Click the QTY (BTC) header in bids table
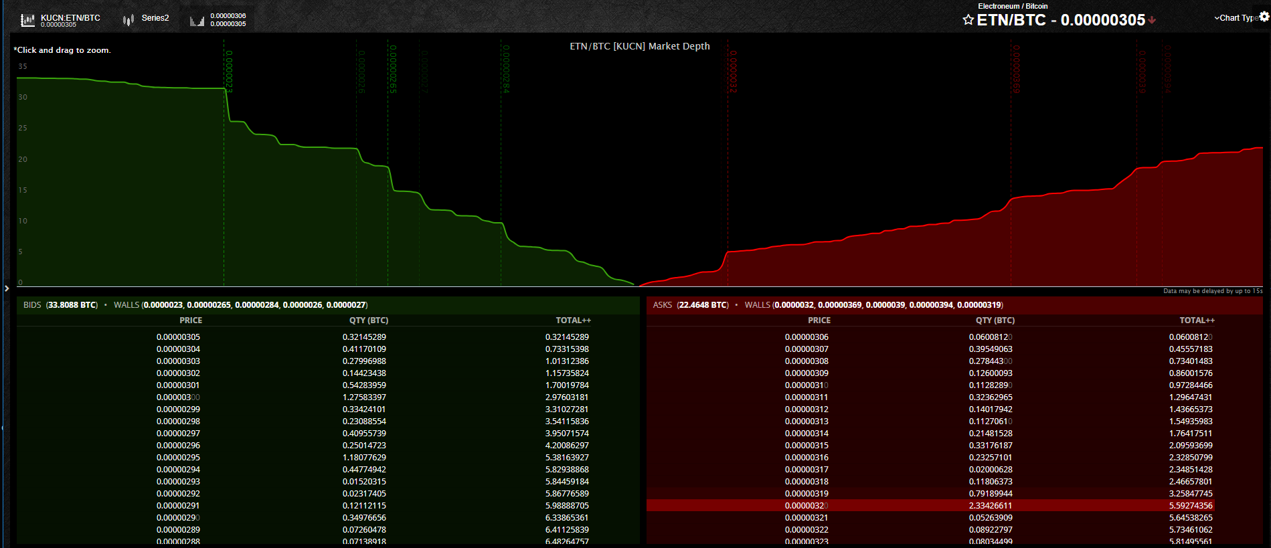The width and height of the screenshot is (1271, 548). (x=368, y=321)
